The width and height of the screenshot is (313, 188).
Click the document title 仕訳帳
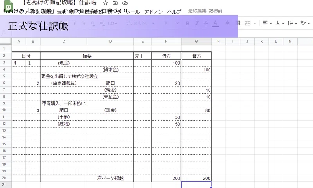pos(59,3)
